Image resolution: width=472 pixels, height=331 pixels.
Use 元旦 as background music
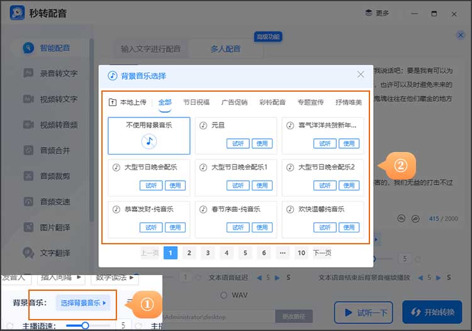click(262, 144)
